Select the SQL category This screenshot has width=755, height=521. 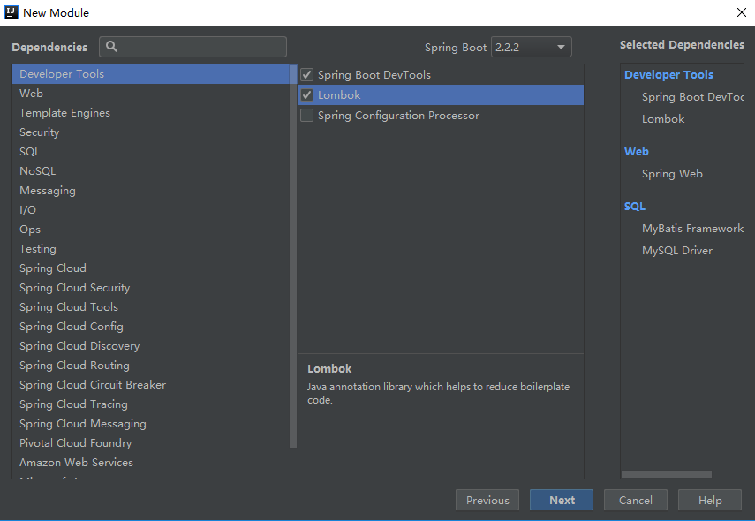click(x=151, y=152)
